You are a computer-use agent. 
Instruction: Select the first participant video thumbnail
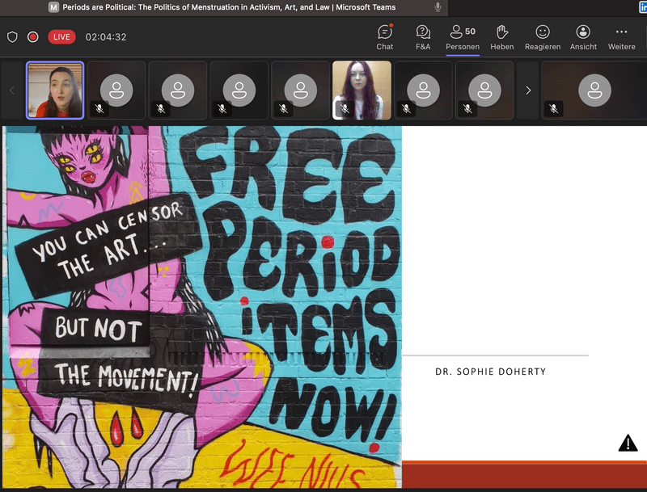[55, 90]
